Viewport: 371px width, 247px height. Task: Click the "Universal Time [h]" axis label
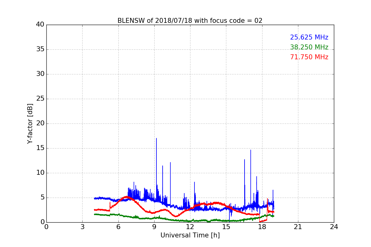click(x=190, y=235)
